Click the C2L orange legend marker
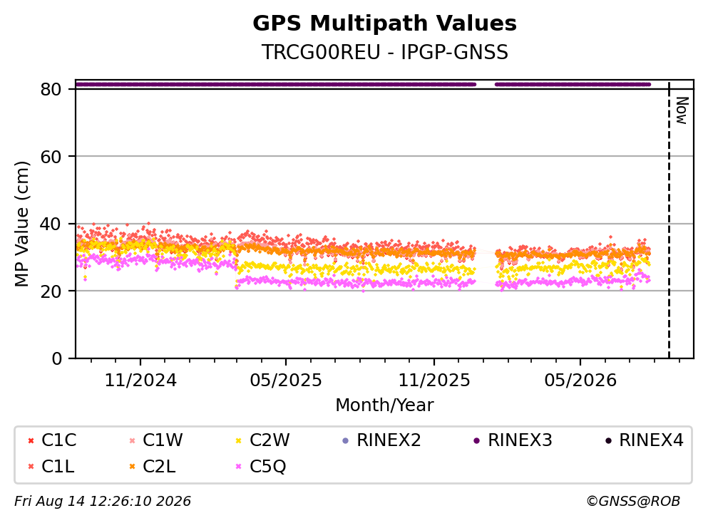Image resolution: width=708 pixels, height=523 pixels. click(133, 467)
